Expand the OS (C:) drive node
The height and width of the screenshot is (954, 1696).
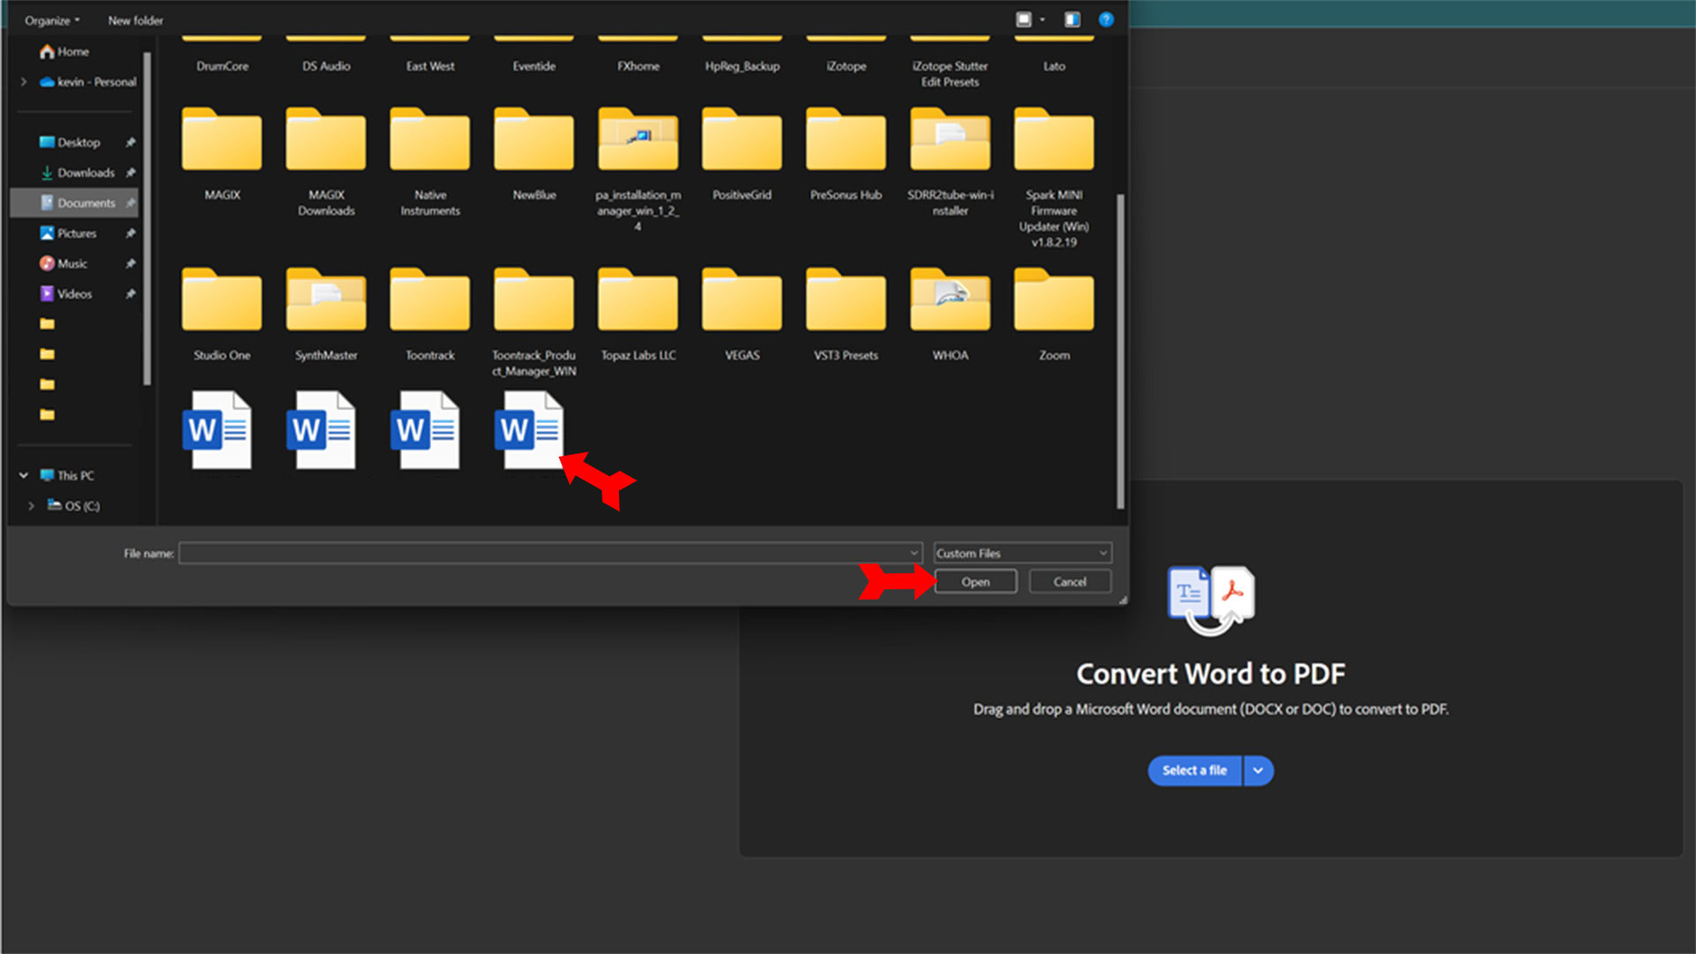pos(31,506)
